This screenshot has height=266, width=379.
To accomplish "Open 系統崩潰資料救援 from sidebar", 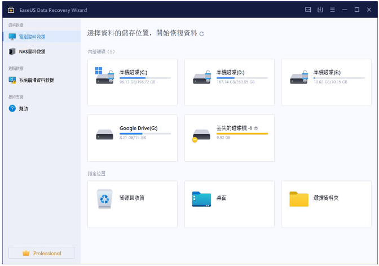I will click(36, 80).
